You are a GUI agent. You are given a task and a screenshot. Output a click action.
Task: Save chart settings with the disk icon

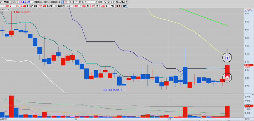pyautogui.click(x=111, y=2)
